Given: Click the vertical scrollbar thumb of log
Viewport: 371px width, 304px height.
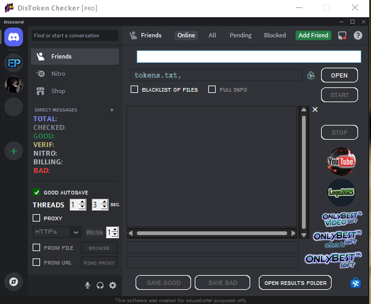Looking at the screenshot, I should pos(304,172).
